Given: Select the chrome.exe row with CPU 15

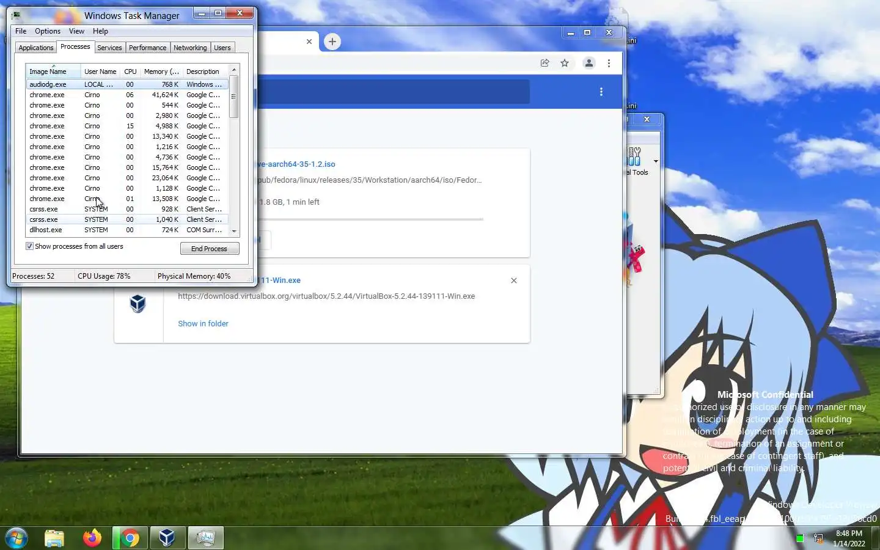Looking at the screenshot, I should click(x=127, y=126).
